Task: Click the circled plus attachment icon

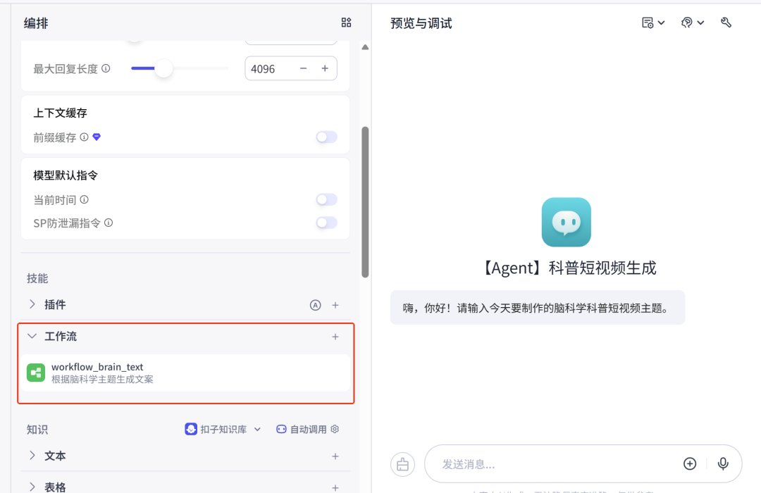Action: tap(690, 464)
